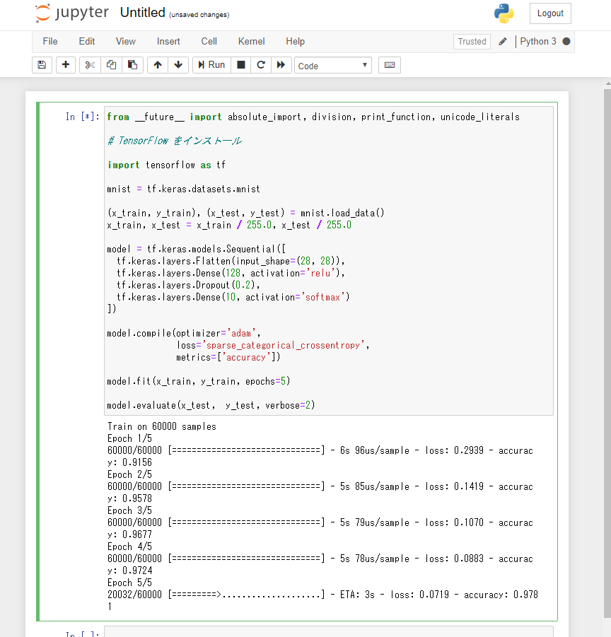Open the Insert menu
Image resolution: width=611 pixels, height=637 pixels.
pos(168,41)
